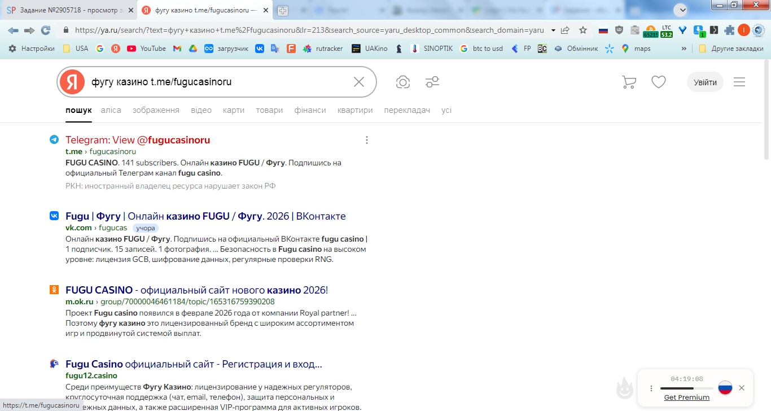
Task: Open the 'Другие закладки' bookmarks folder
Action: coord(731,49)
